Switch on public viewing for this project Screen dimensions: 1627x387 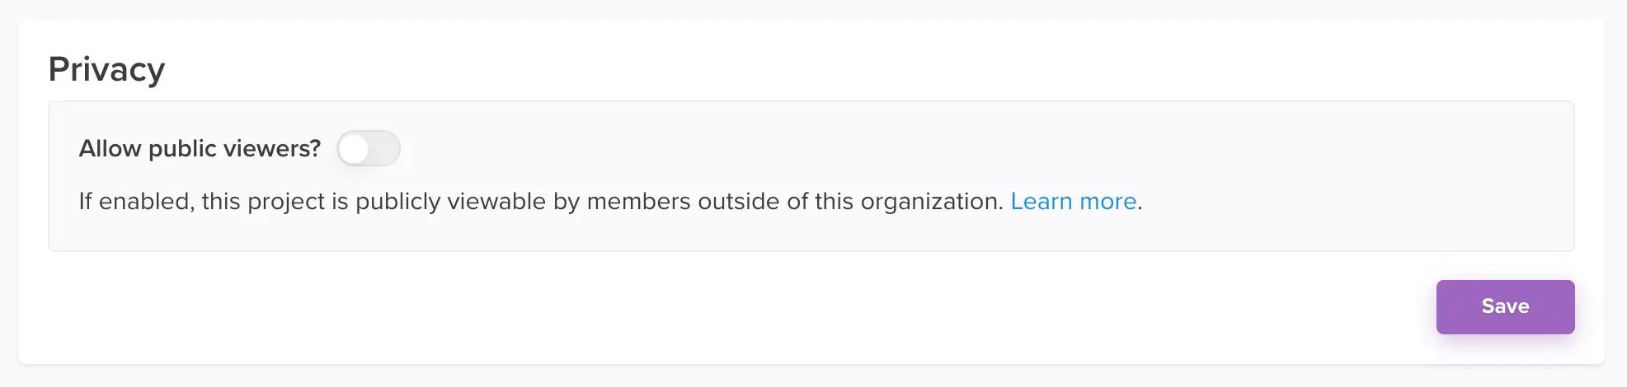(368, 149)
